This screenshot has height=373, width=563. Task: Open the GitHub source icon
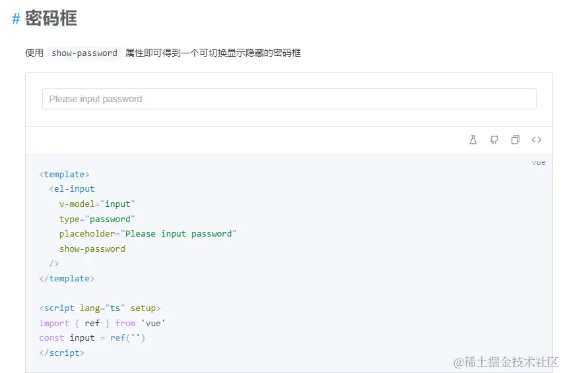coord(494,140)
